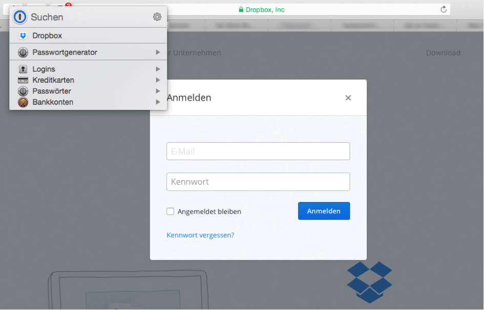The width and height of the screenshot is (484, 310).
Task: Click the Passwörter dial icon
Action: click(23, 91)
